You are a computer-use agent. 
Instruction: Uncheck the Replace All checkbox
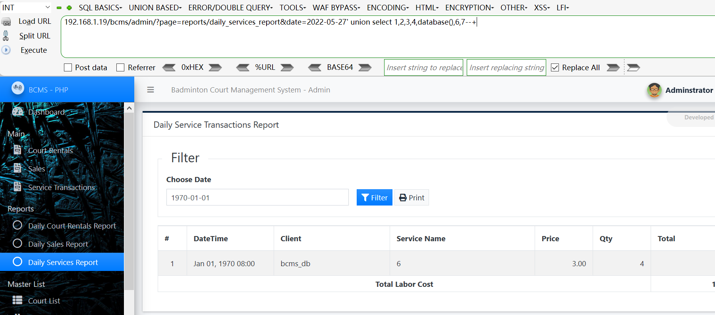(555, 67)
